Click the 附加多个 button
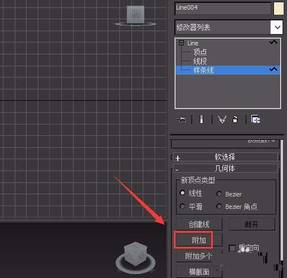287x278 pixels. pyautogui.click(x=199, y=256)
